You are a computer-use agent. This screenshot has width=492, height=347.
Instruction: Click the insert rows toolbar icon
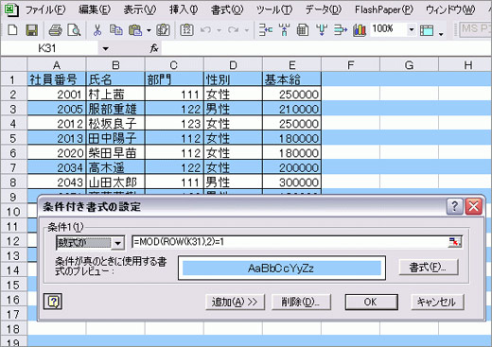click(266, 30)
